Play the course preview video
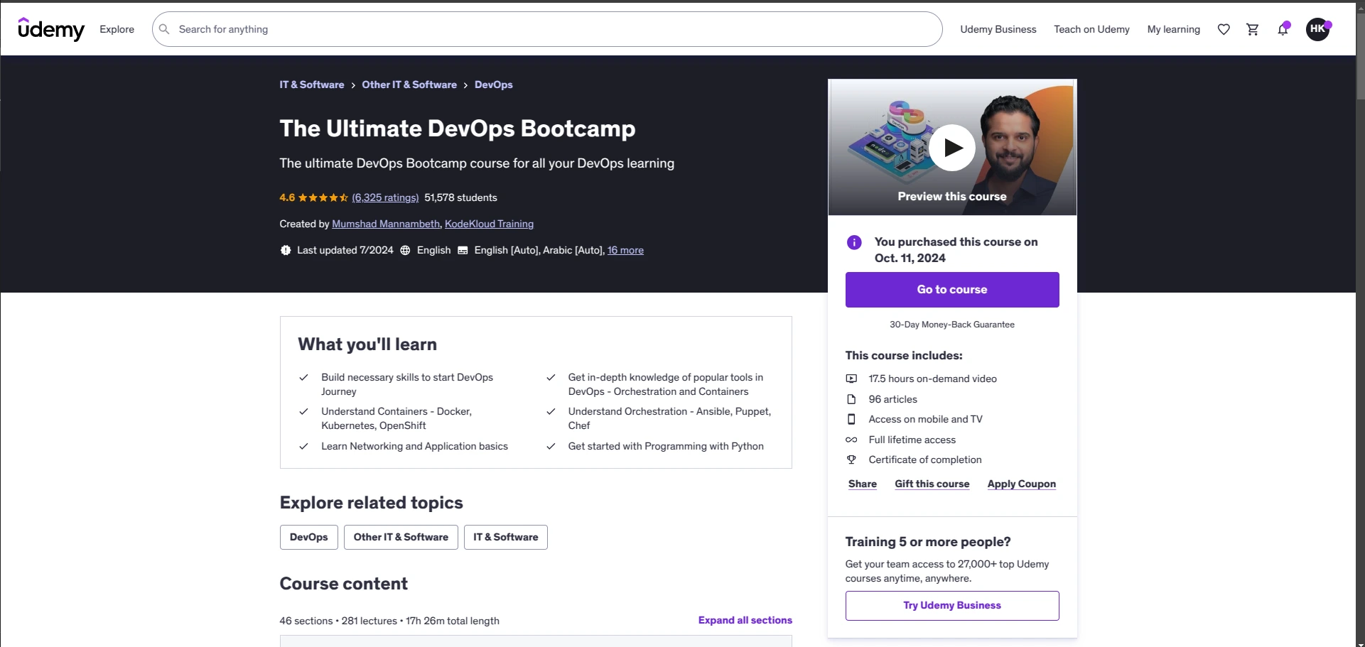The height and width of the screenshot is (647, 1365). pos(951,148)
